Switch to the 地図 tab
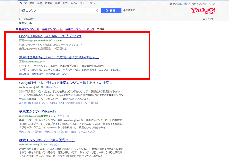The height and width of the screenshot is (157, 229). click(x=58, y=3)
